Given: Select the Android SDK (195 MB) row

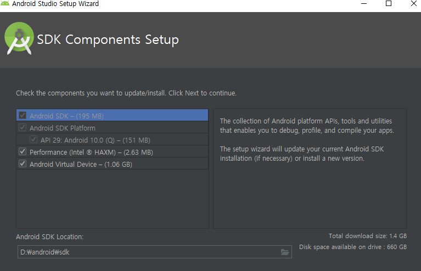Looking at the screenshot, I should pyautogui.click(x=112, y=115).
